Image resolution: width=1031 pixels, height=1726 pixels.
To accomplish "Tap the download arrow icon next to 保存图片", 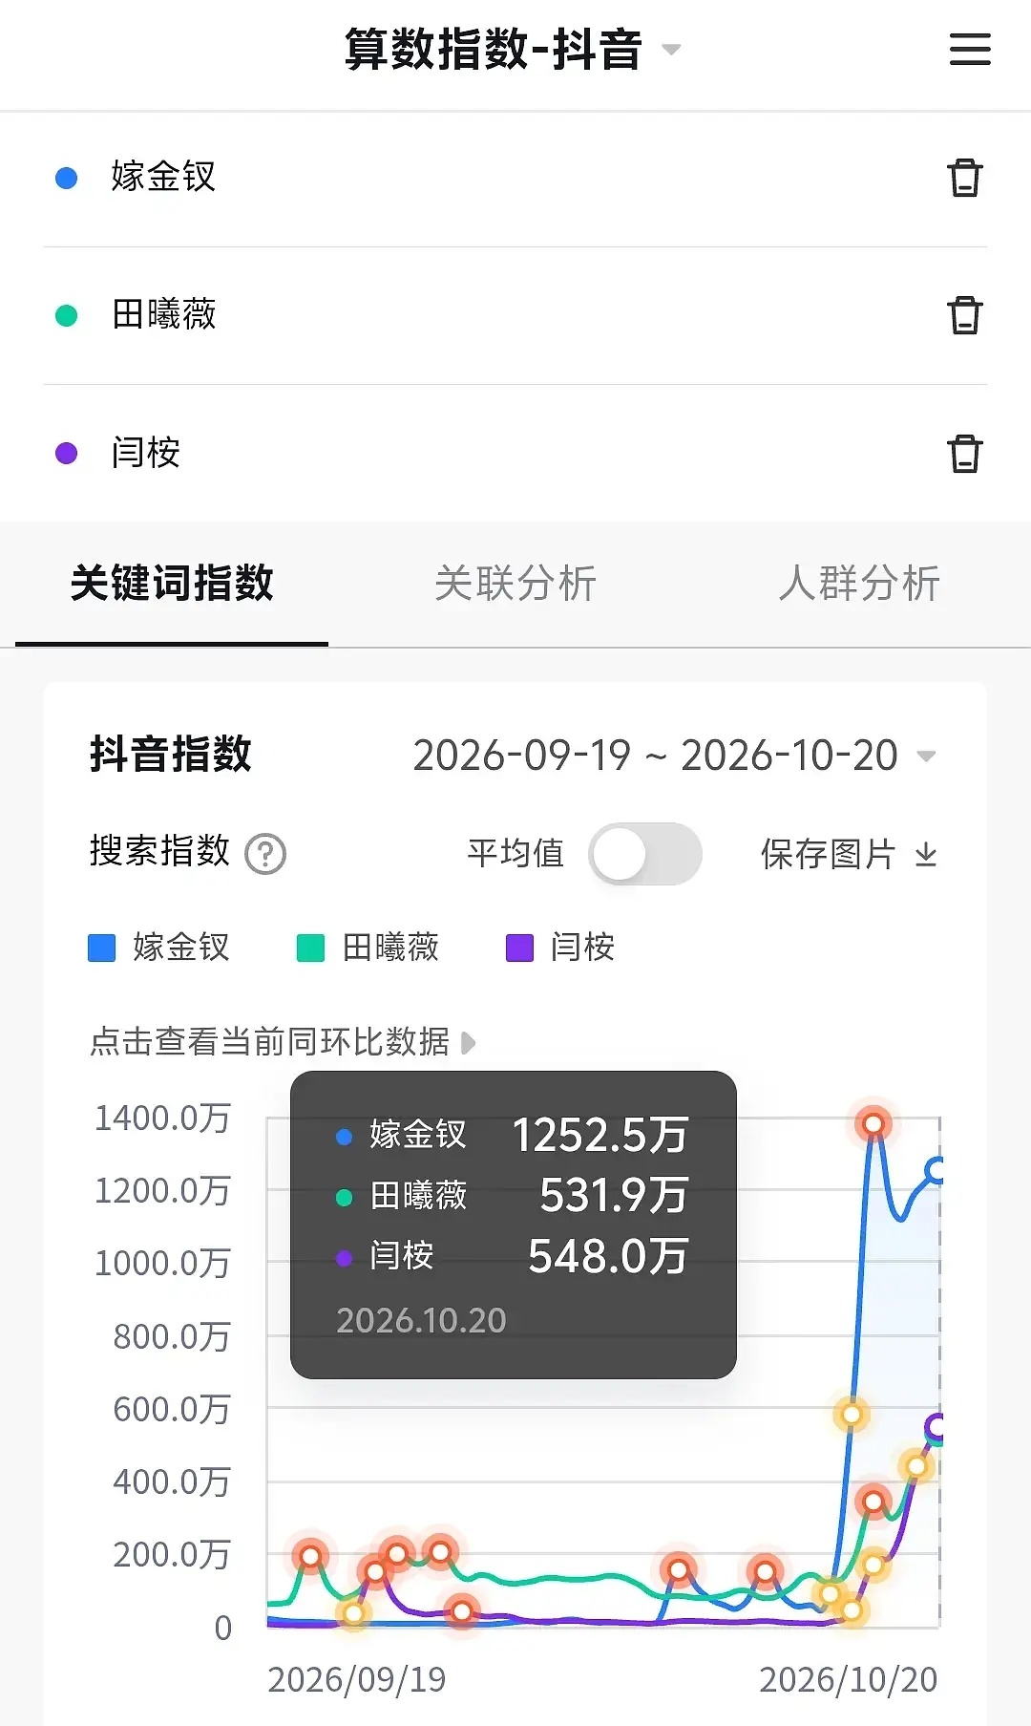I will tap(926, 855).
